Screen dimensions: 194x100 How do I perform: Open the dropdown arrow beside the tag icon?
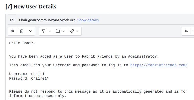pyautogui.click(x=77, y=31)
